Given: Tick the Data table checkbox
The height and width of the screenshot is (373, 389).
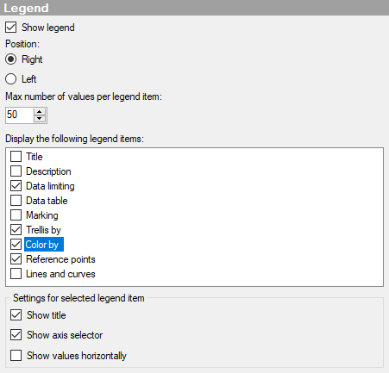Looking at the screenshot, I should pos(16,201).
